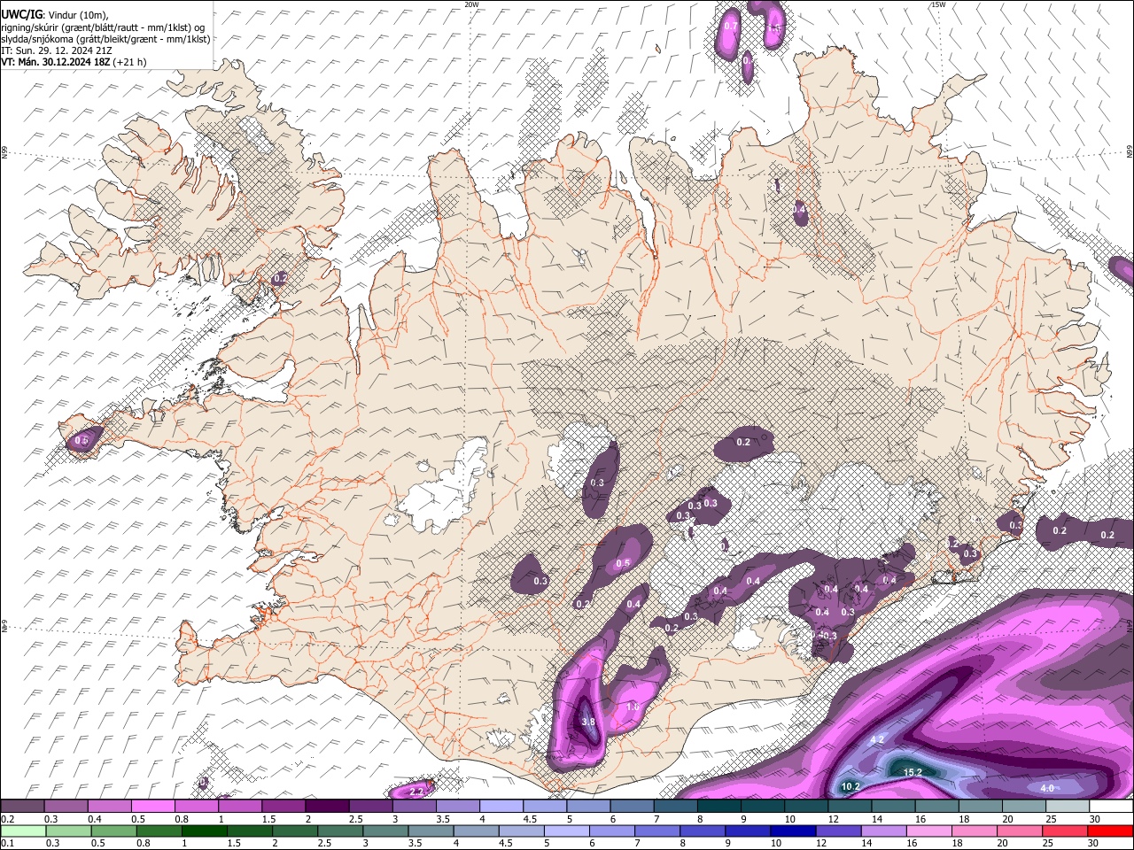Select the 10.2 precipitation value label
Viewport: 1134px width, 850px height.
pyautogui.click(x=850, y=786)
